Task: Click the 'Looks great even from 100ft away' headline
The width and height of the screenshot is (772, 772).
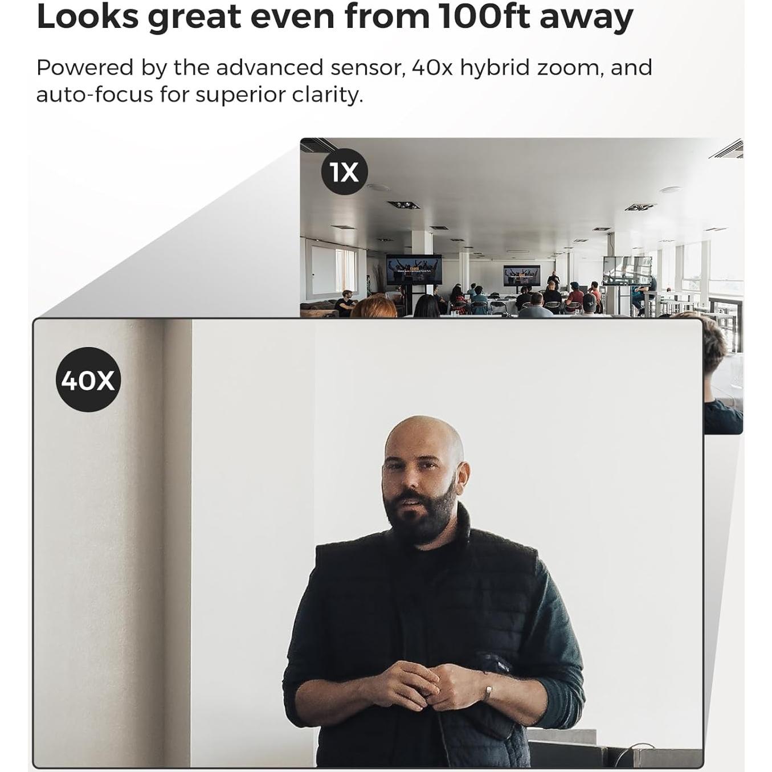Action: pos(335,17)
